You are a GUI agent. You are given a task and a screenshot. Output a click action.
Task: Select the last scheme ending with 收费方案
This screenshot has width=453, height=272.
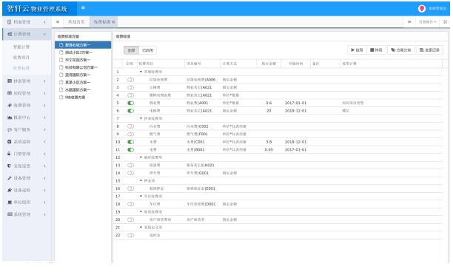[75, 98]
